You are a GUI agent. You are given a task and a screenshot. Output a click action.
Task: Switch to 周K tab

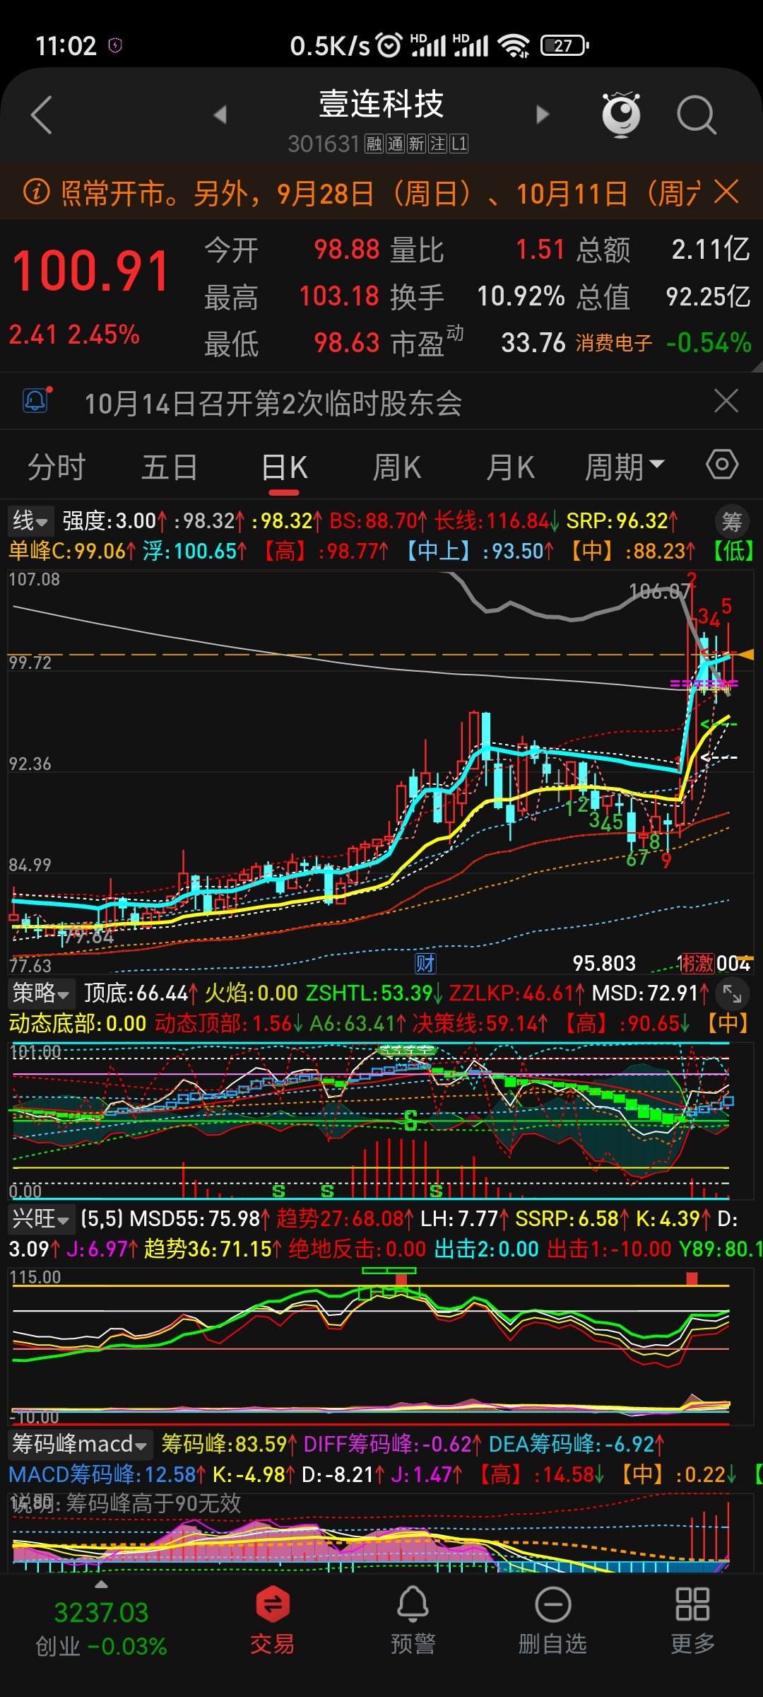pos(397,467)
